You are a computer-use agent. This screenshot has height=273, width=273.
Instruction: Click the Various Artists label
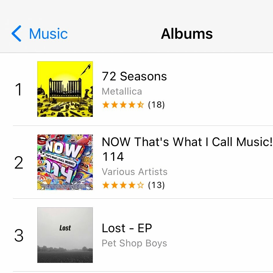pyautogui.click(x=134, y=172)
